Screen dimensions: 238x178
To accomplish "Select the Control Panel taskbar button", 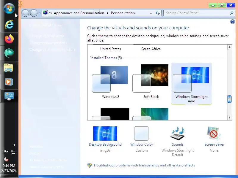I will [9, 96].
